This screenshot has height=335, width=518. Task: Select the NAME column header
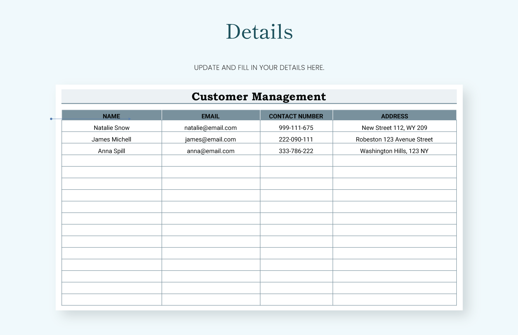pos(111,116)
